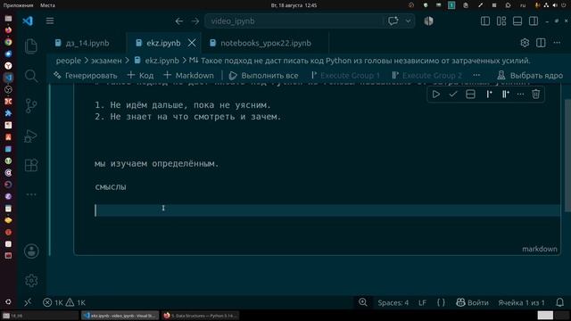Screen dimensions: 571x321
Task: Open the Run and Debug view
Action: point(31,136)
